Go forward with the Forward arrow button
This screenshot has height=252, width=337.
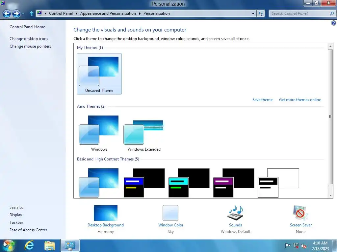(x=16, y=13)
